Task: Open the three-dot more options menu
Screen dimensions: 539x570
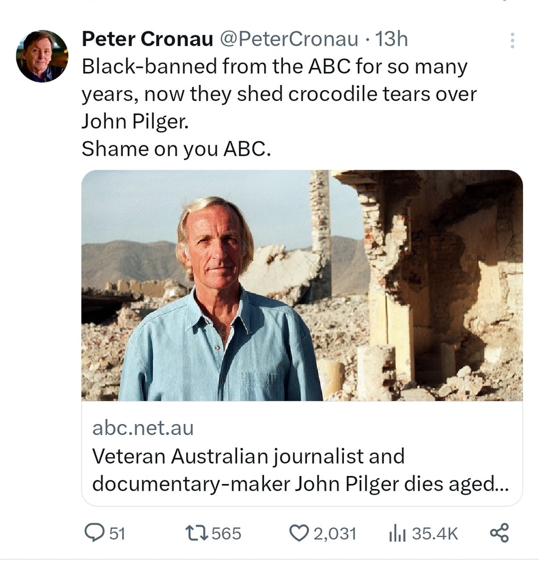Action: pyautogui.click(x=512, y=40)
